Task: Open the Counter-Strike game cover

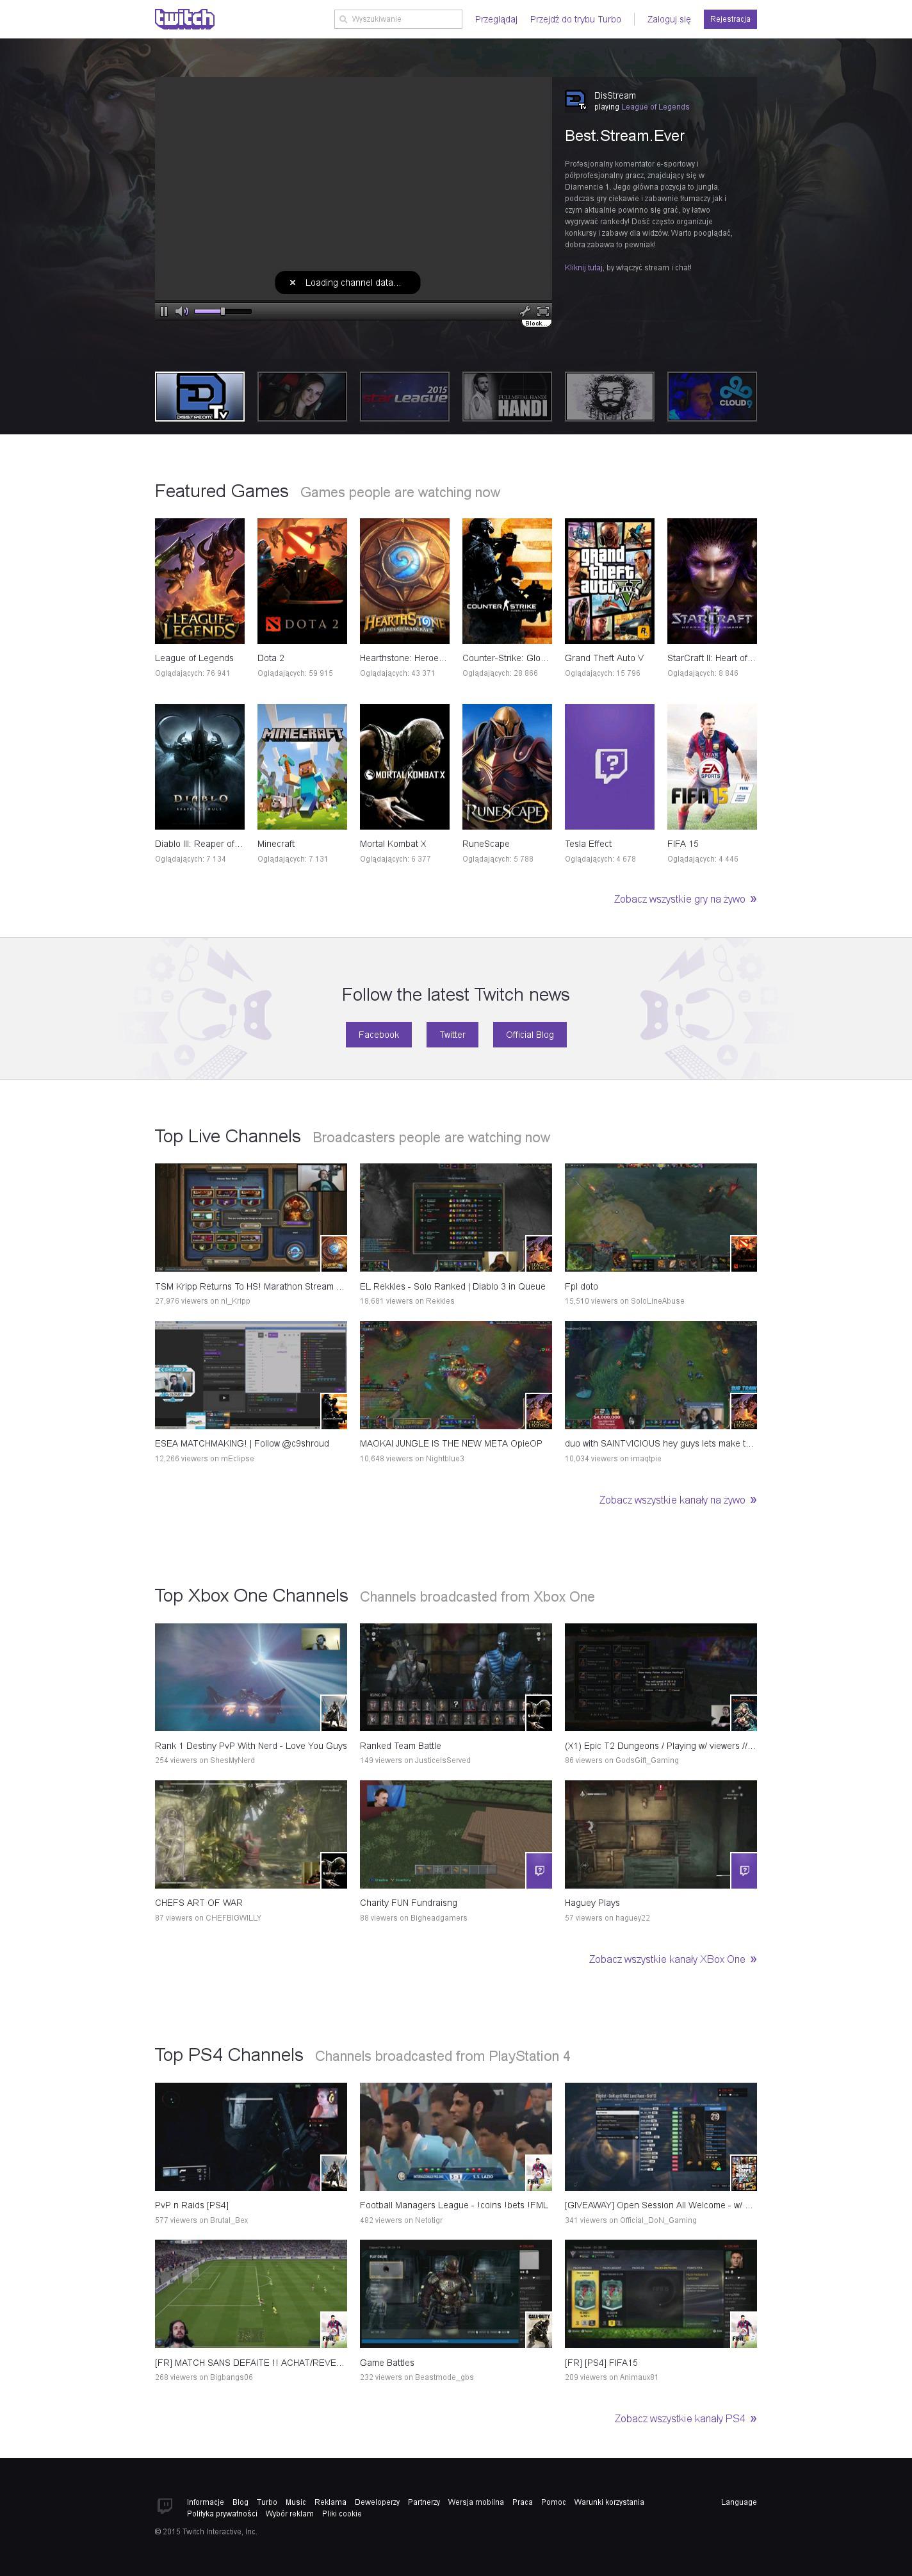Action: click(x=507, y=581)
